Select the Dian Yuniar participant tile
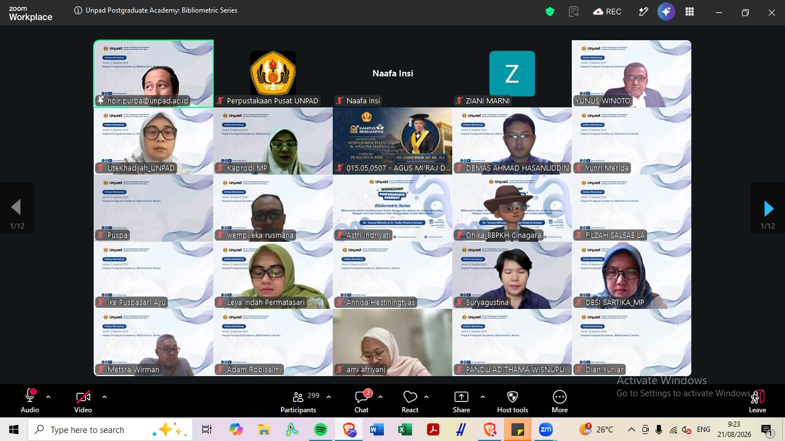The height and width of the screenshot is (441, 785). (632, 343)
